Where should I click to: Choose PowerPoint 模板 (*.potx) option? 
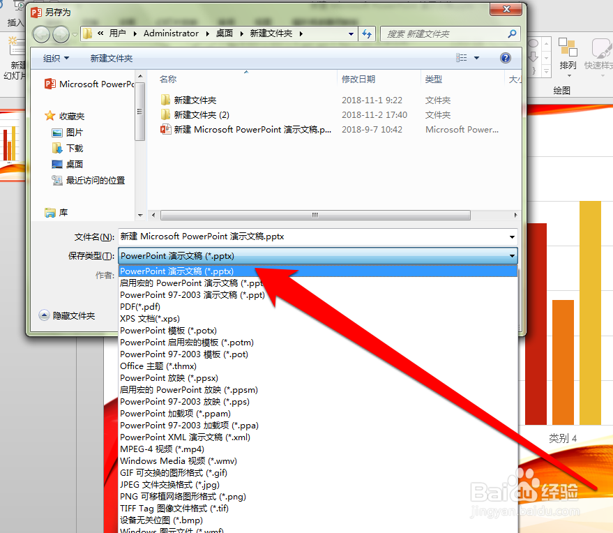(x=318, y=331)
